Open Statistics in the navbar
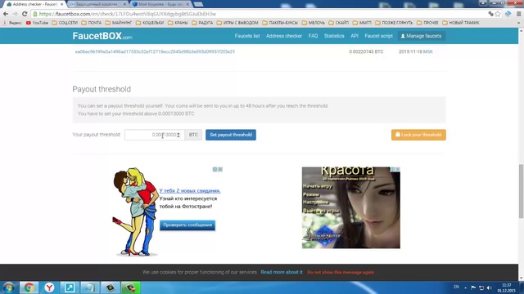Image resolution: width=524 pixels, height=294 pixels. (334, 36)
